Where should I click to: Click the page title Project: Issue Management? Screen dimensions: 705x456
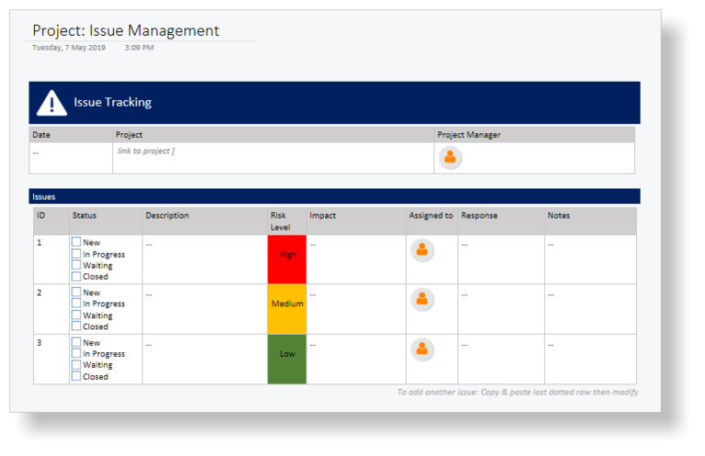coord(126,31)
